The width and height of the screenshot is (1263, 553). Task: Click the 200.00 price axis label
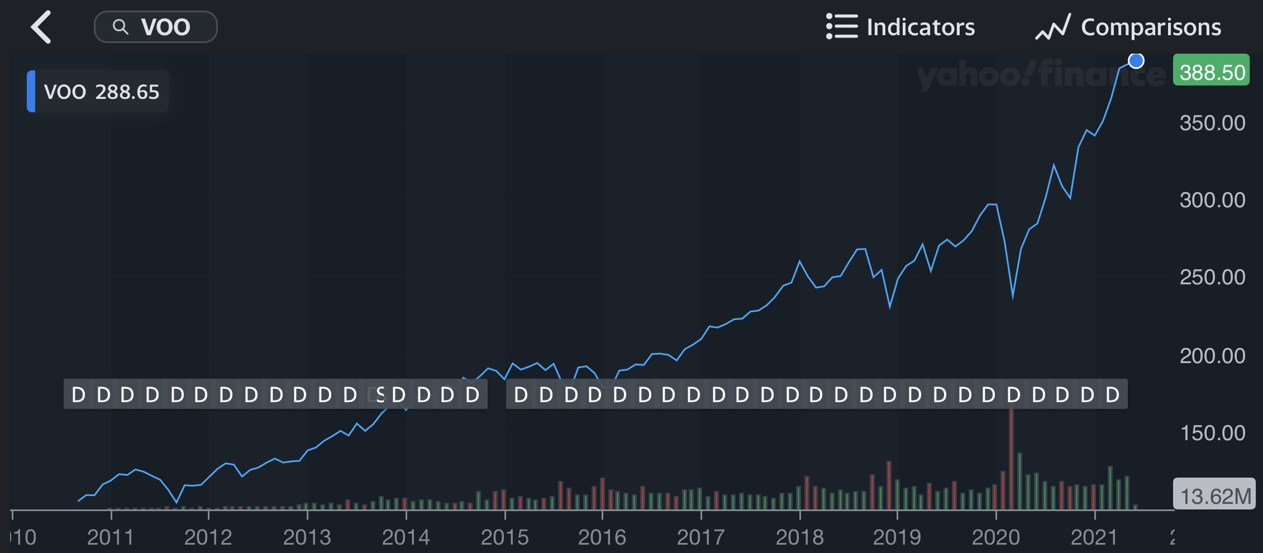(x=1212, y=356)
